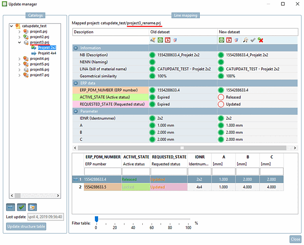Click the blue arrow button below catalog tree
The height and width of the screenshot is (245, 304).
pos(11,207)
